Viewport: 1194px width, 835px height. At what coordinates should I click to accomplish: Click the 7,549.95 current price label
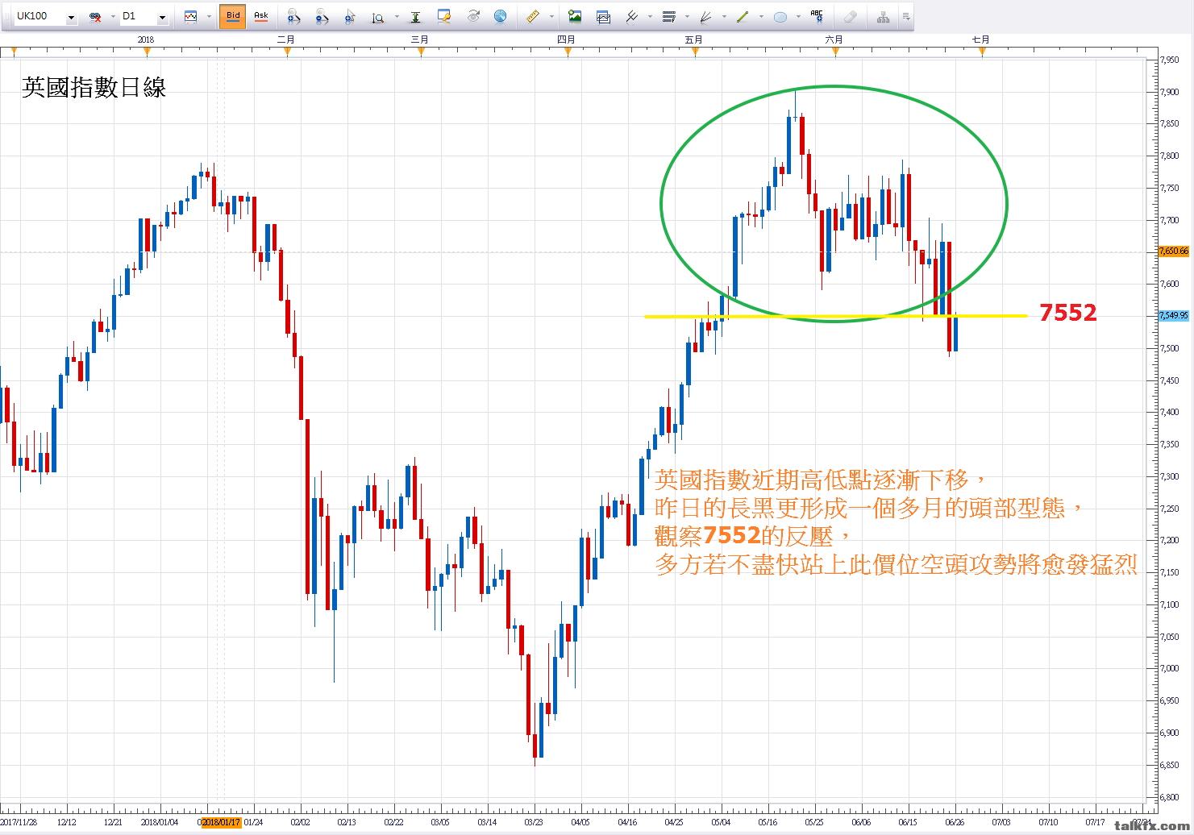point(1174,316)
